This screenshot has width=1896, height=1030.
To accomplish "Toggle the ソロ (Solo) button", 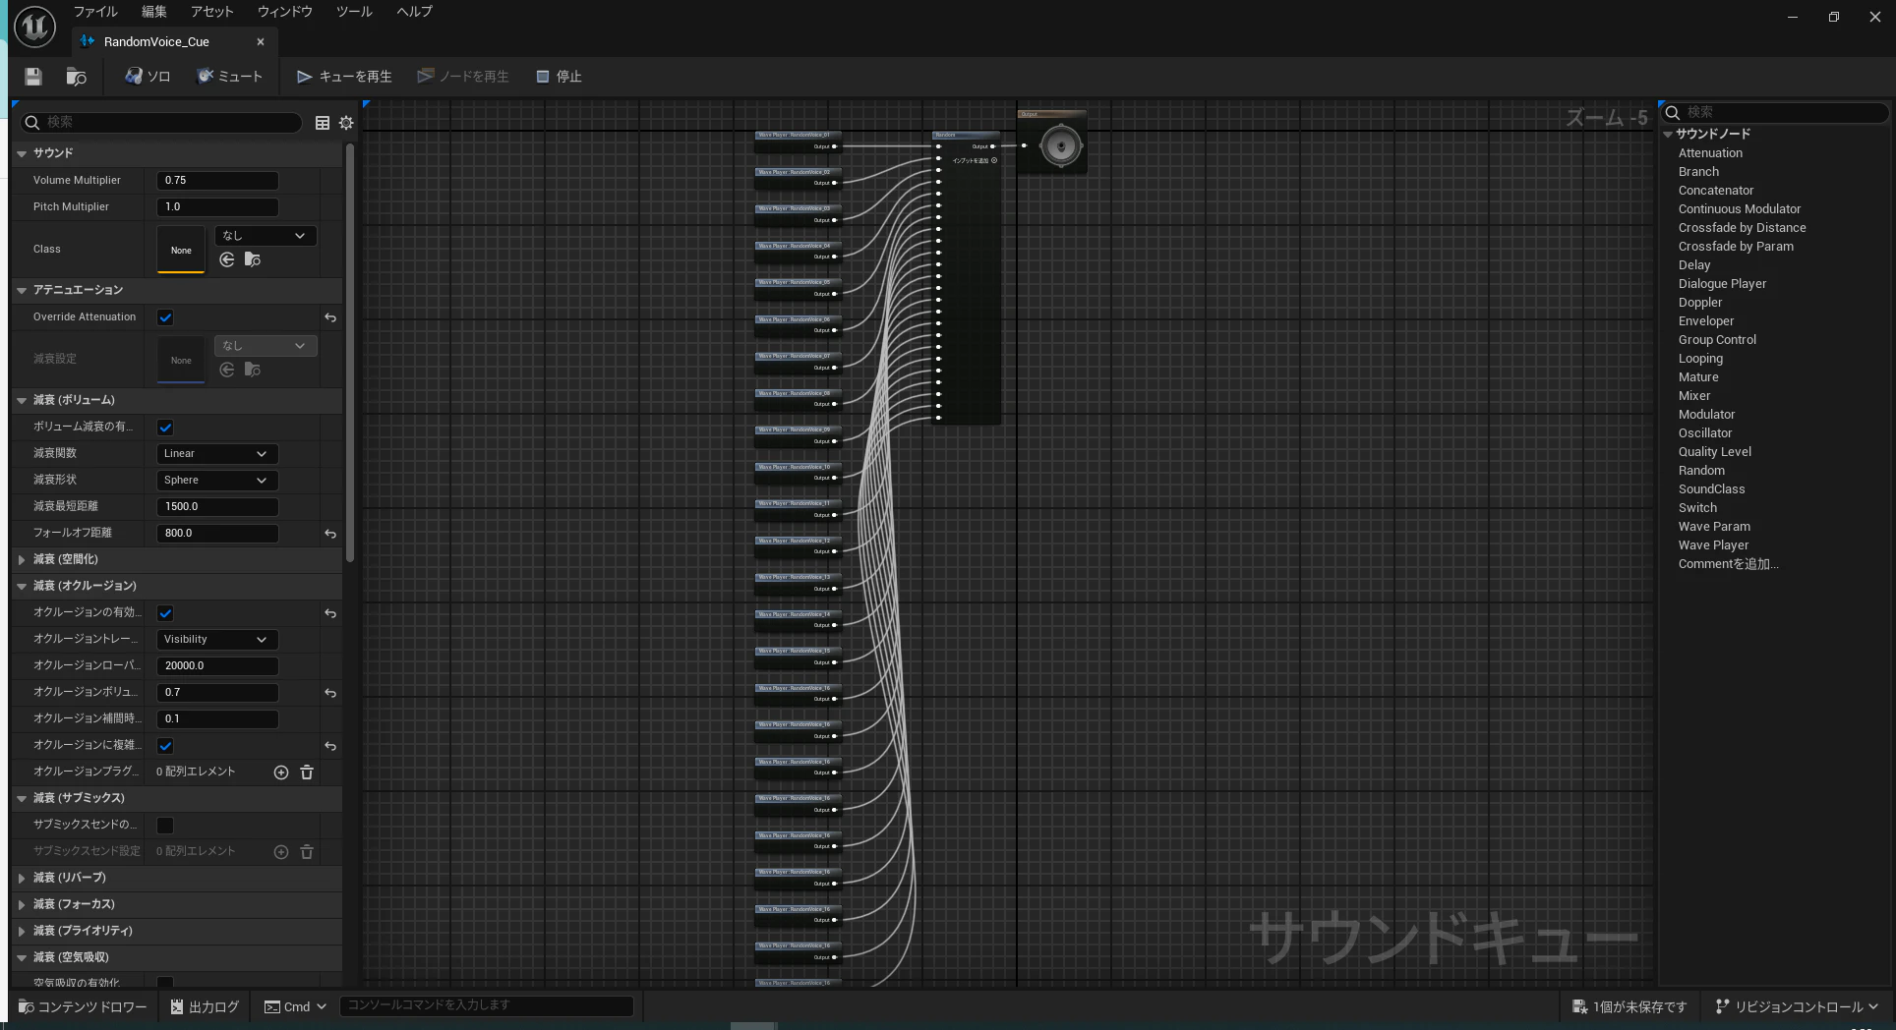I will tap(148, 77).
